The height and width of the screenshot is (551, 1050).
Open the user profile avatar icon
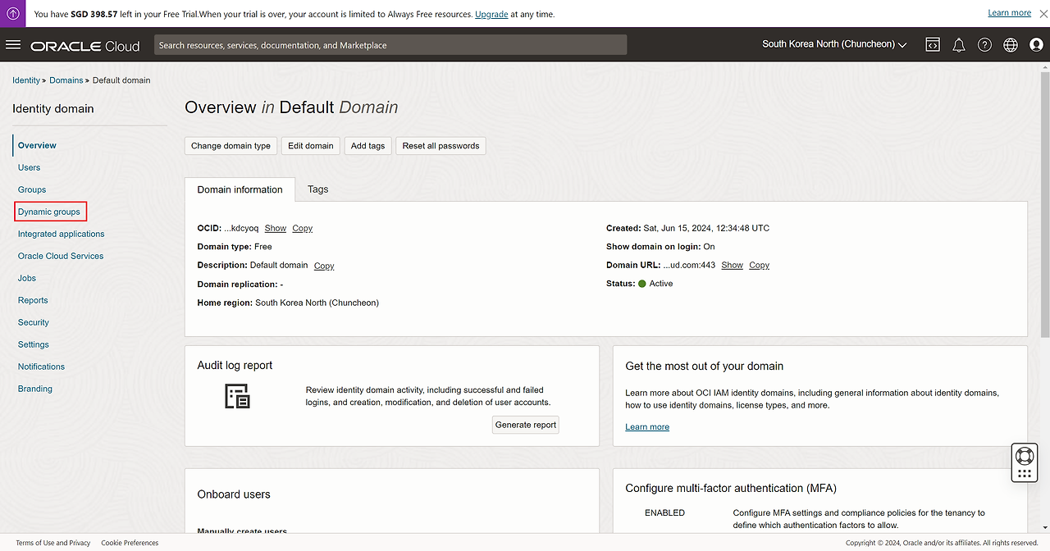1036,45
